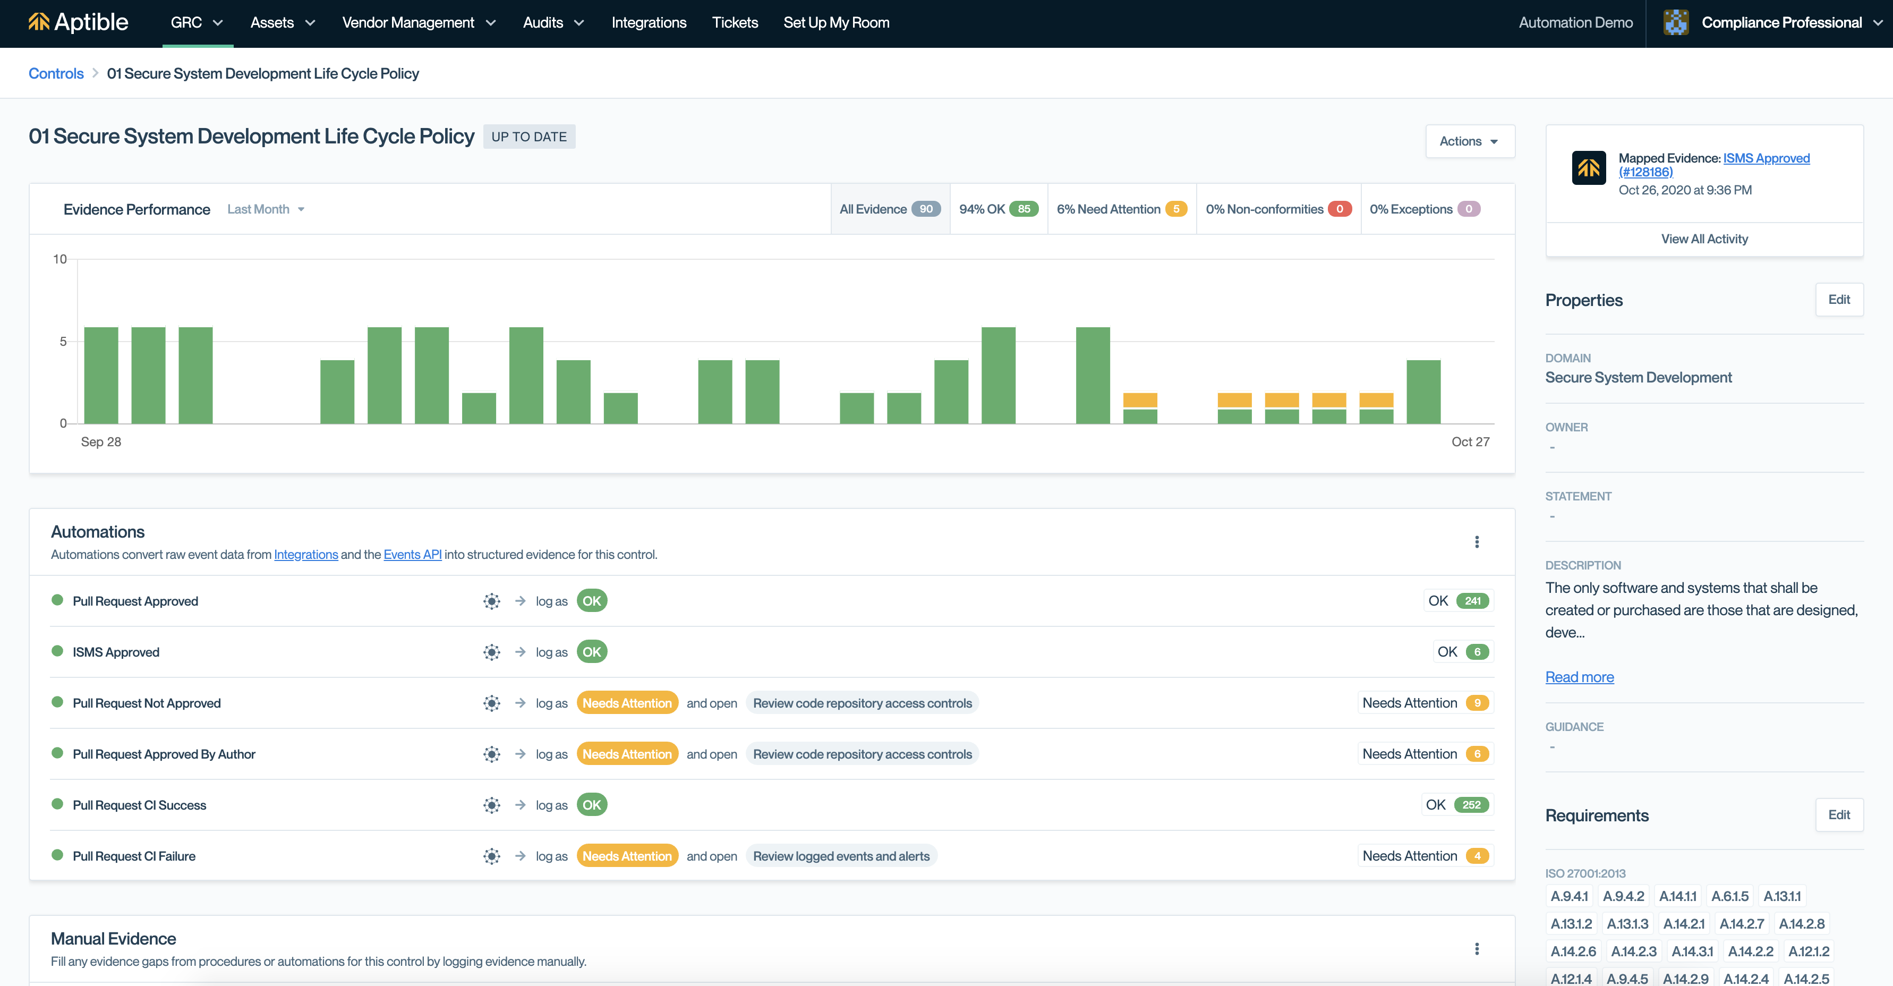Filter by 6% Need Attention evidence
This screenshot has width=1893, height=986.
pos(1121,209)
